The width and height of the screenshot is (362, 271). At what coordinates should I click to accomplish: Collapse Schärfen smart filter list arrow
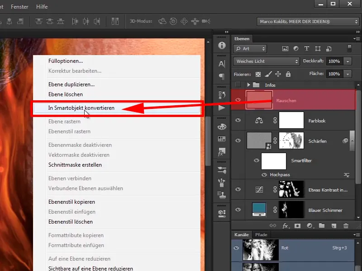pyautogui.click(x=352, y=140)
